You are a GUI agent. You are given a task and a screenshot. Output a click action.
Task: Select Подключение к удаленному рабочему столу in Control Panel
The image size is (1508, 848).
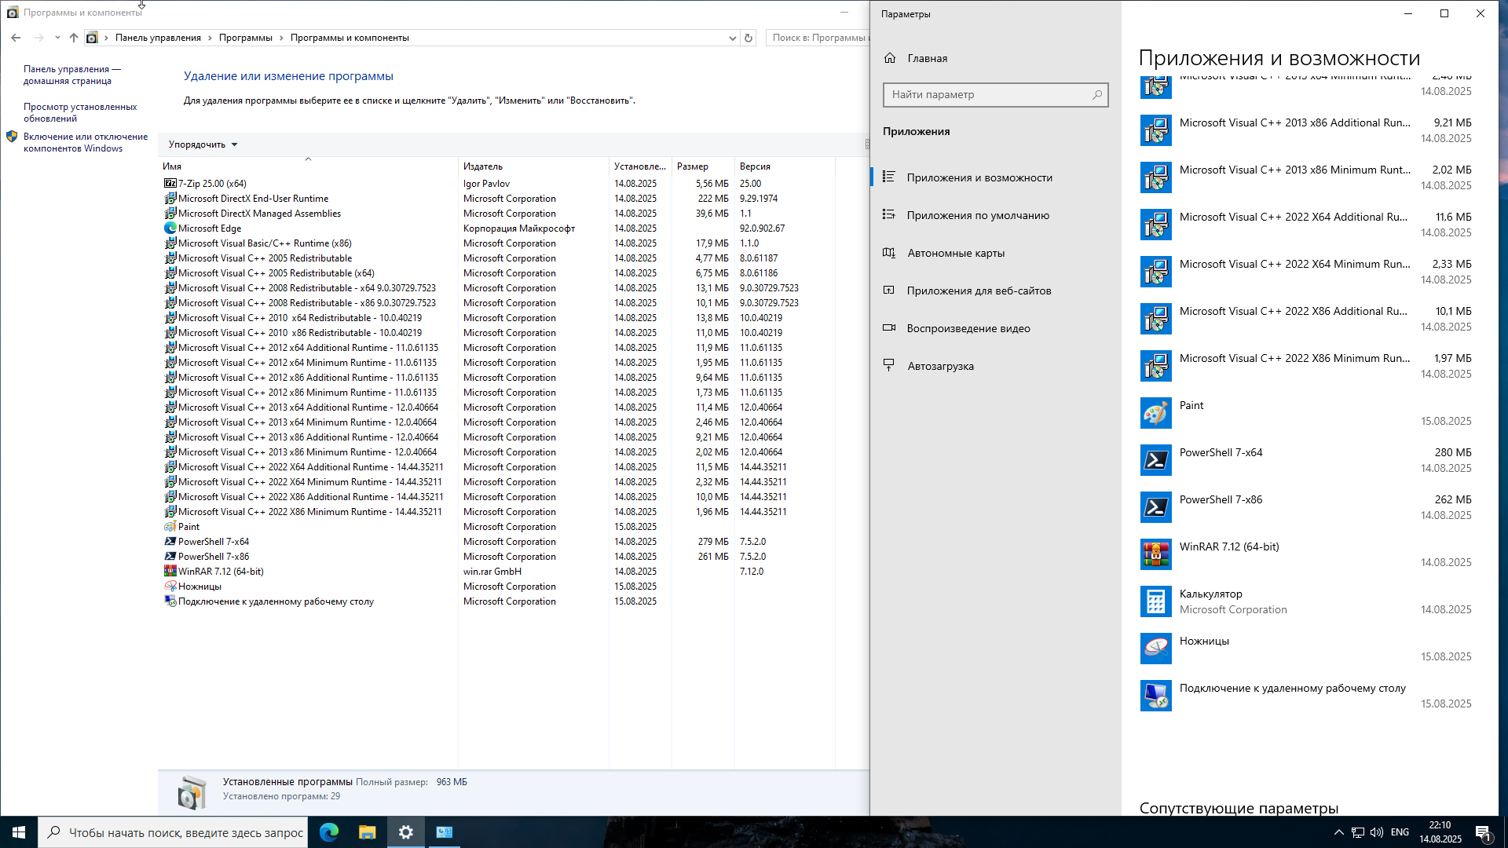click(x=499, y=601)
